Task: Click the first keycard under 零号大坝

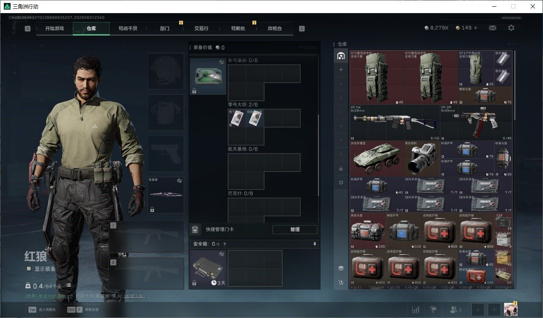Action: 237,118
